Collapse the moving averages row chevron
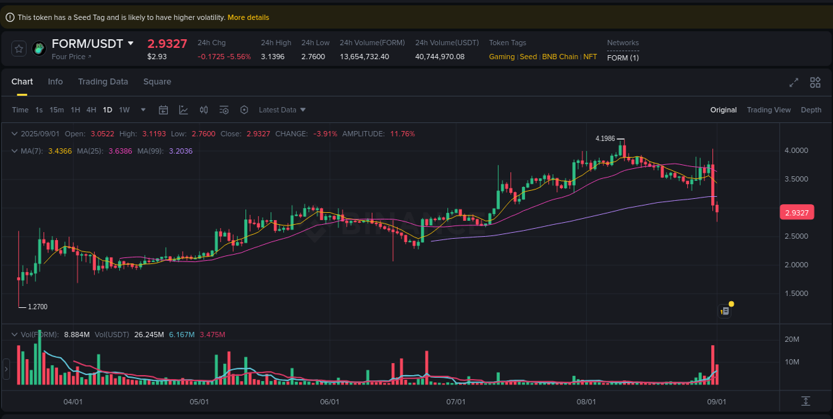The image size is (833, 419). point(13,151)
